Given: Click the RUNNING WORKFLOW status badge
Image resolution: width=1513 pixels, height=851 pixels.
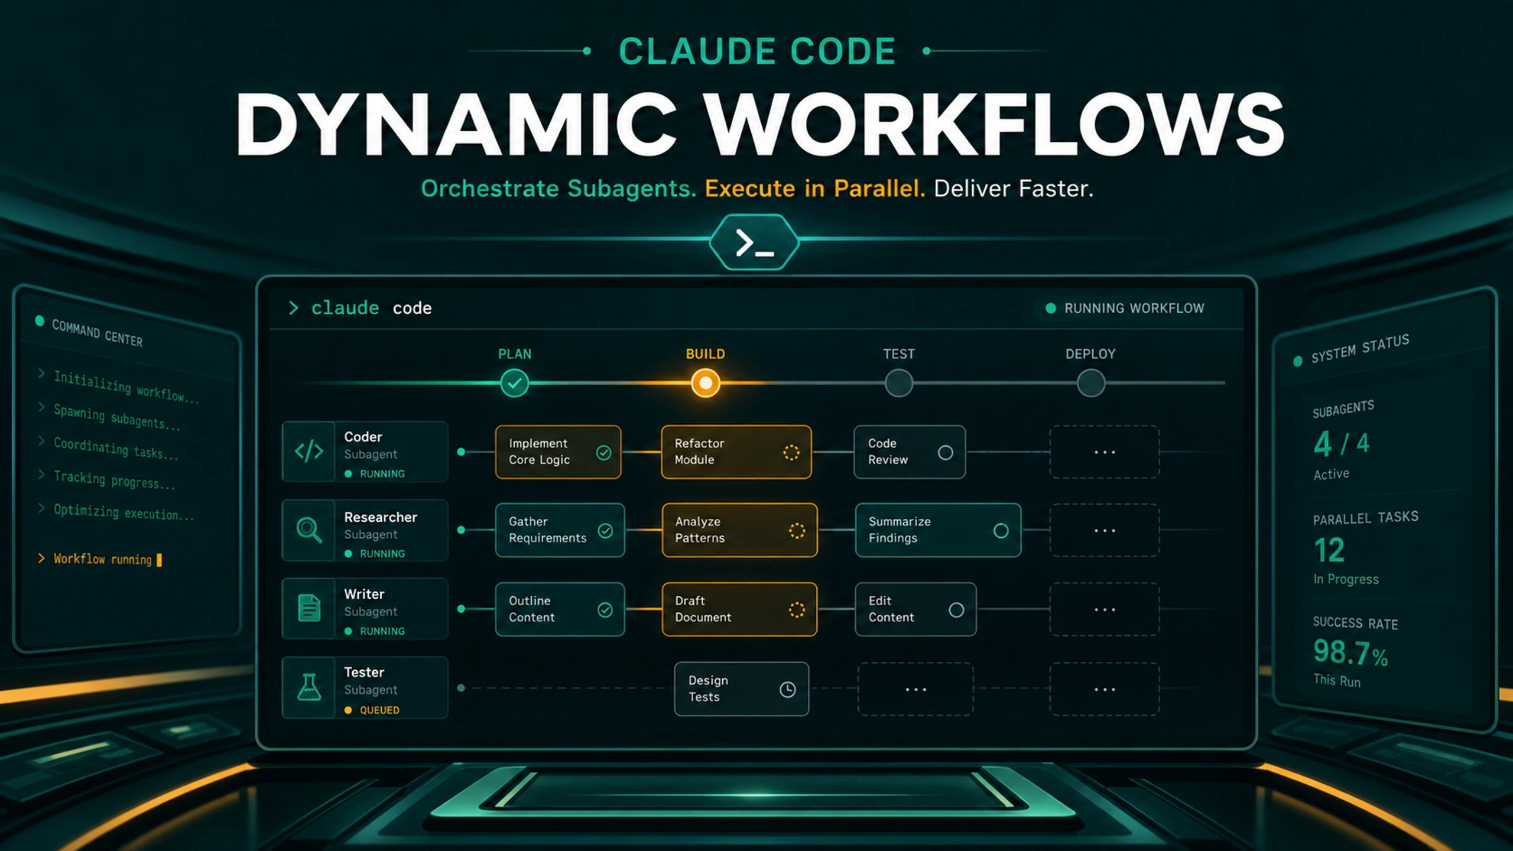Looking at the screenshot, I should point(1125,308).
